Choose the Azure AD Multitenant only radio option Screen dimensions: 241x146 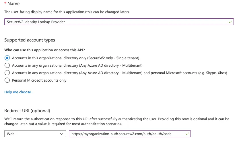click(7, 65)
